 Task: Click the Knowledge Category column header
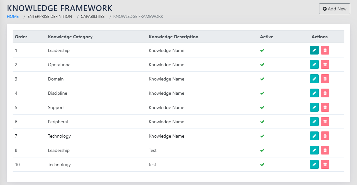coord(70,37)
